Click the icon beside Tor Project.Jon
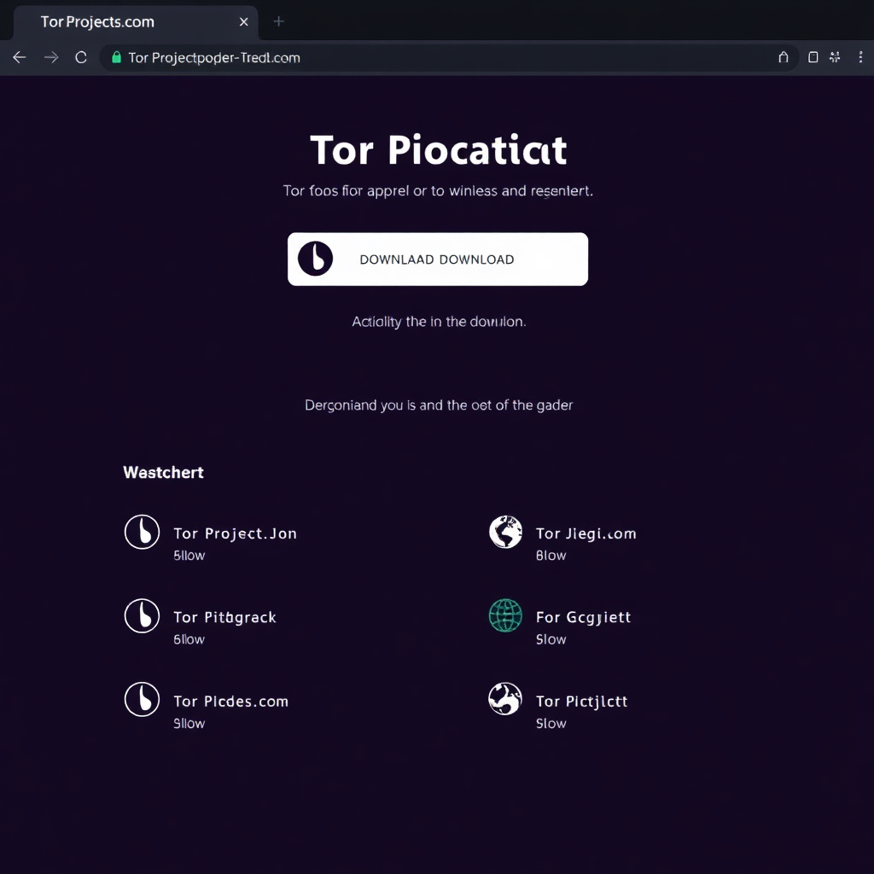Screen dimensions: 874x874 pyautogui.click(x=143, y=532)
